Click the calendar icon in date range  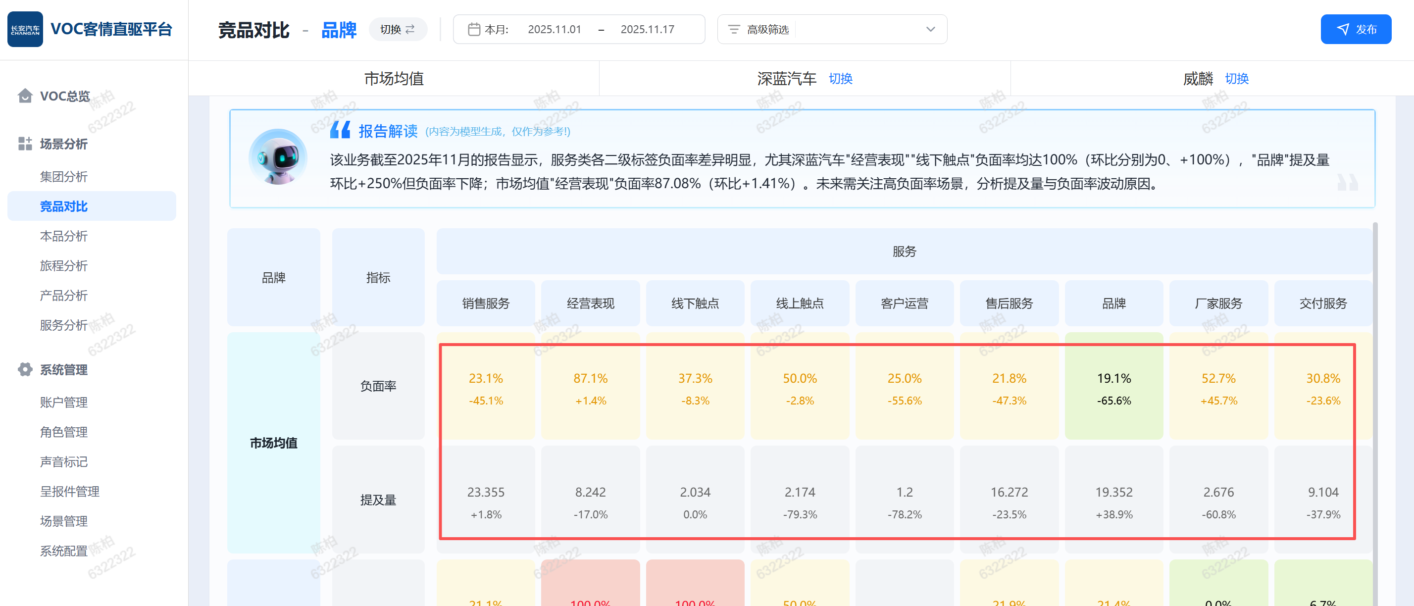tap(474, 29)
